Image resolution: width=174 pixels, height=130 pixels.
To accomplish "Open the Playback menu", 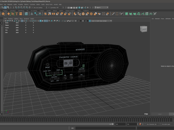I will [x=10, y=4].
